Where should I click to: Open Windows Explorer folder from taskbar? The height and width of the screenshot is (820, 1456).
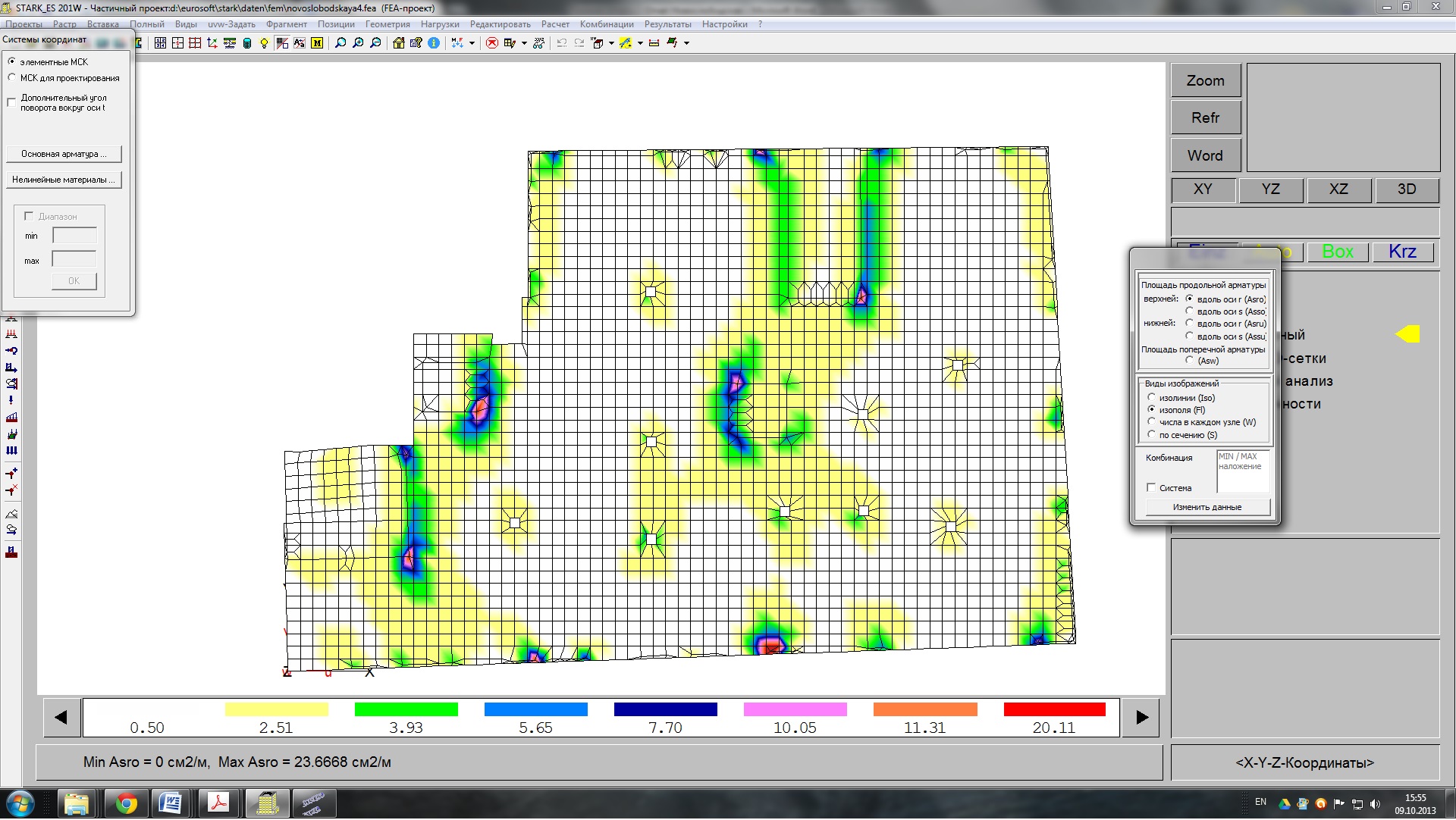[x=77, y=804]
